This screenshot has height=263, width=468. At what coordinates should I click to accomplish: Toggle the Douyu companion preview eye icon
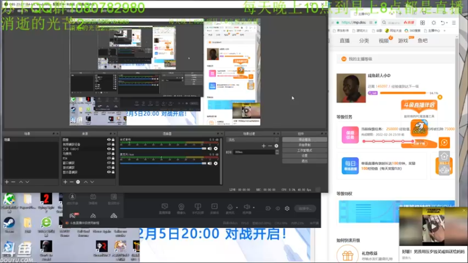tap(277, 209)
